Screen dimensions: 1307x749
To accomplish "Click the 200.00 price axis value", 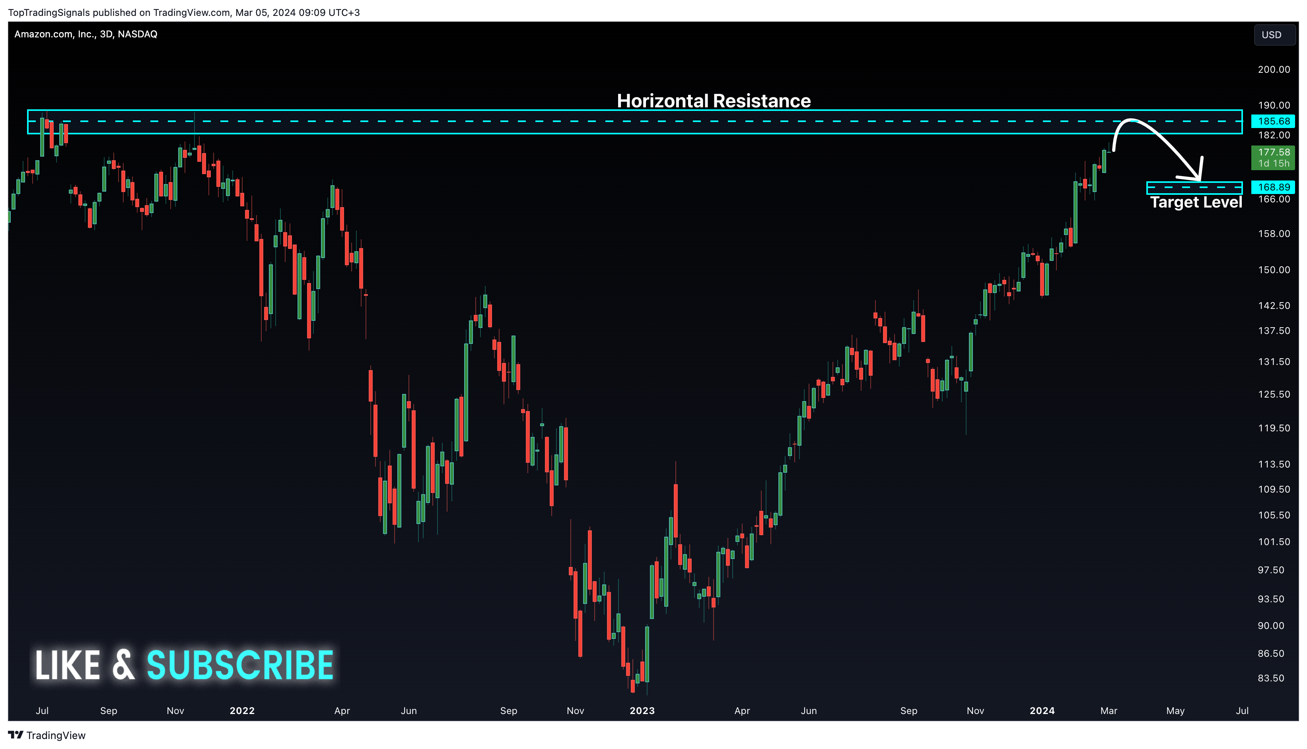I will click(1274, 70).
